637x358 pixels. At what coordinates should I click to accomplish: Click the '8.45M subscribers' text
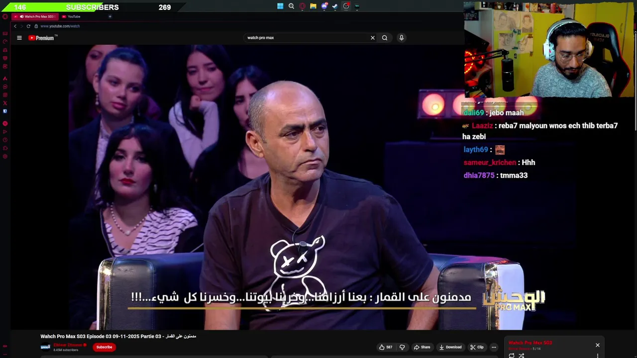tap(66, 350)
